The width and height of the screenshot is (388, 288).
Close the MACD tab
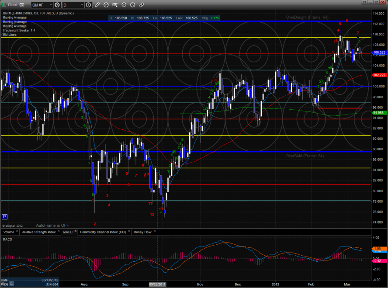(75, 231)
